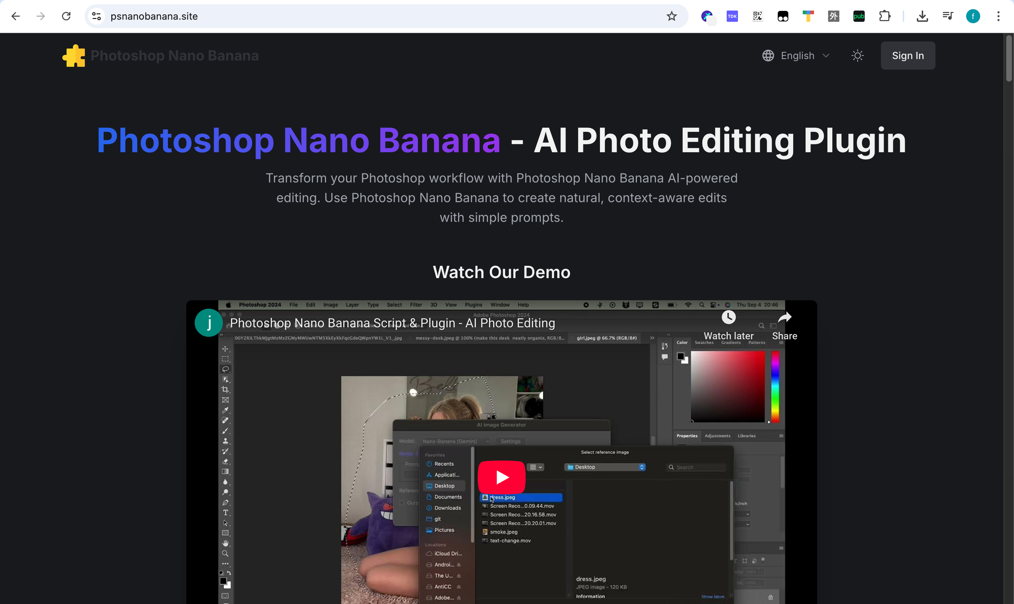The image size is (1014, 604).
Task: Bookmark this page with the star icon
Action: pos(672,16)
